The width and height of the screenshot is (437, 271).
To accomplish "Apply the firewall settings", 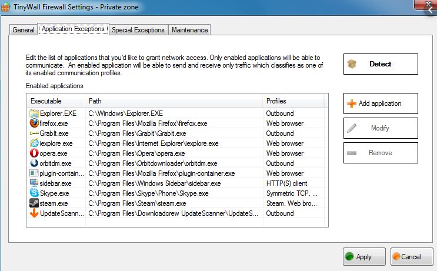I will click(364, 256).
